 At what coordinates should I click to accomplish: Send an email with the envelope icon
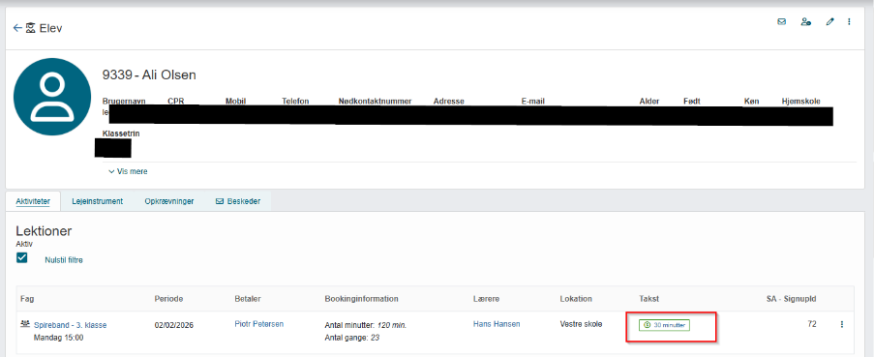[x=781, y=21]
